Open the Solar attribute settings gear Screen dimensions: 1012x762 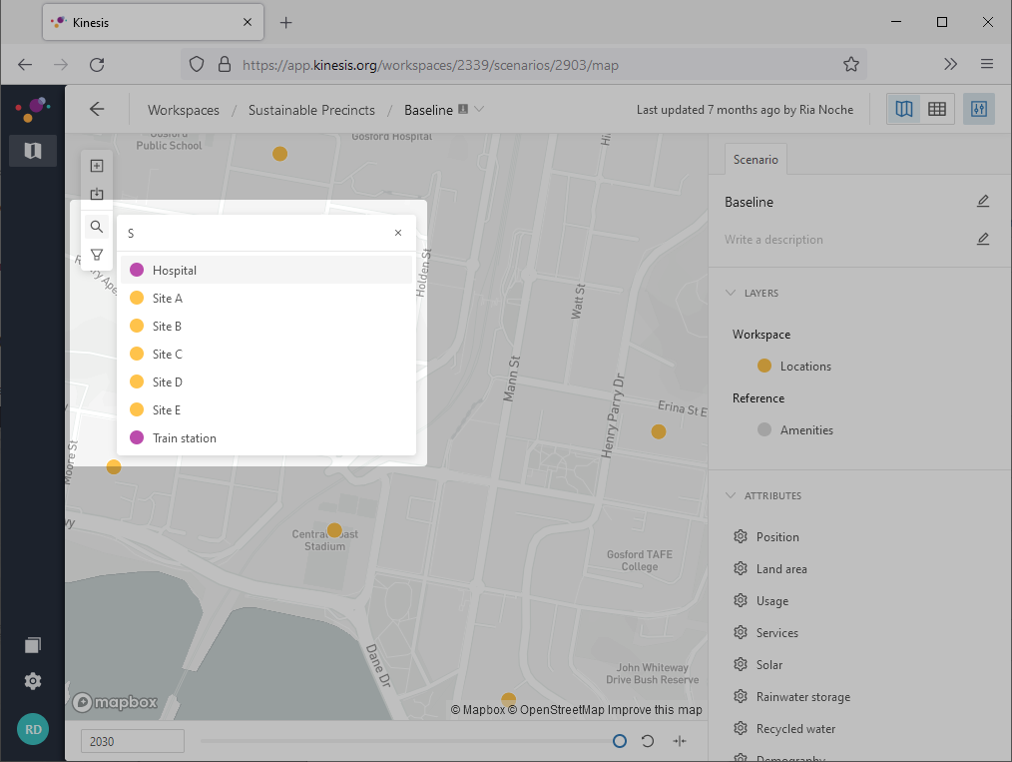740,664
